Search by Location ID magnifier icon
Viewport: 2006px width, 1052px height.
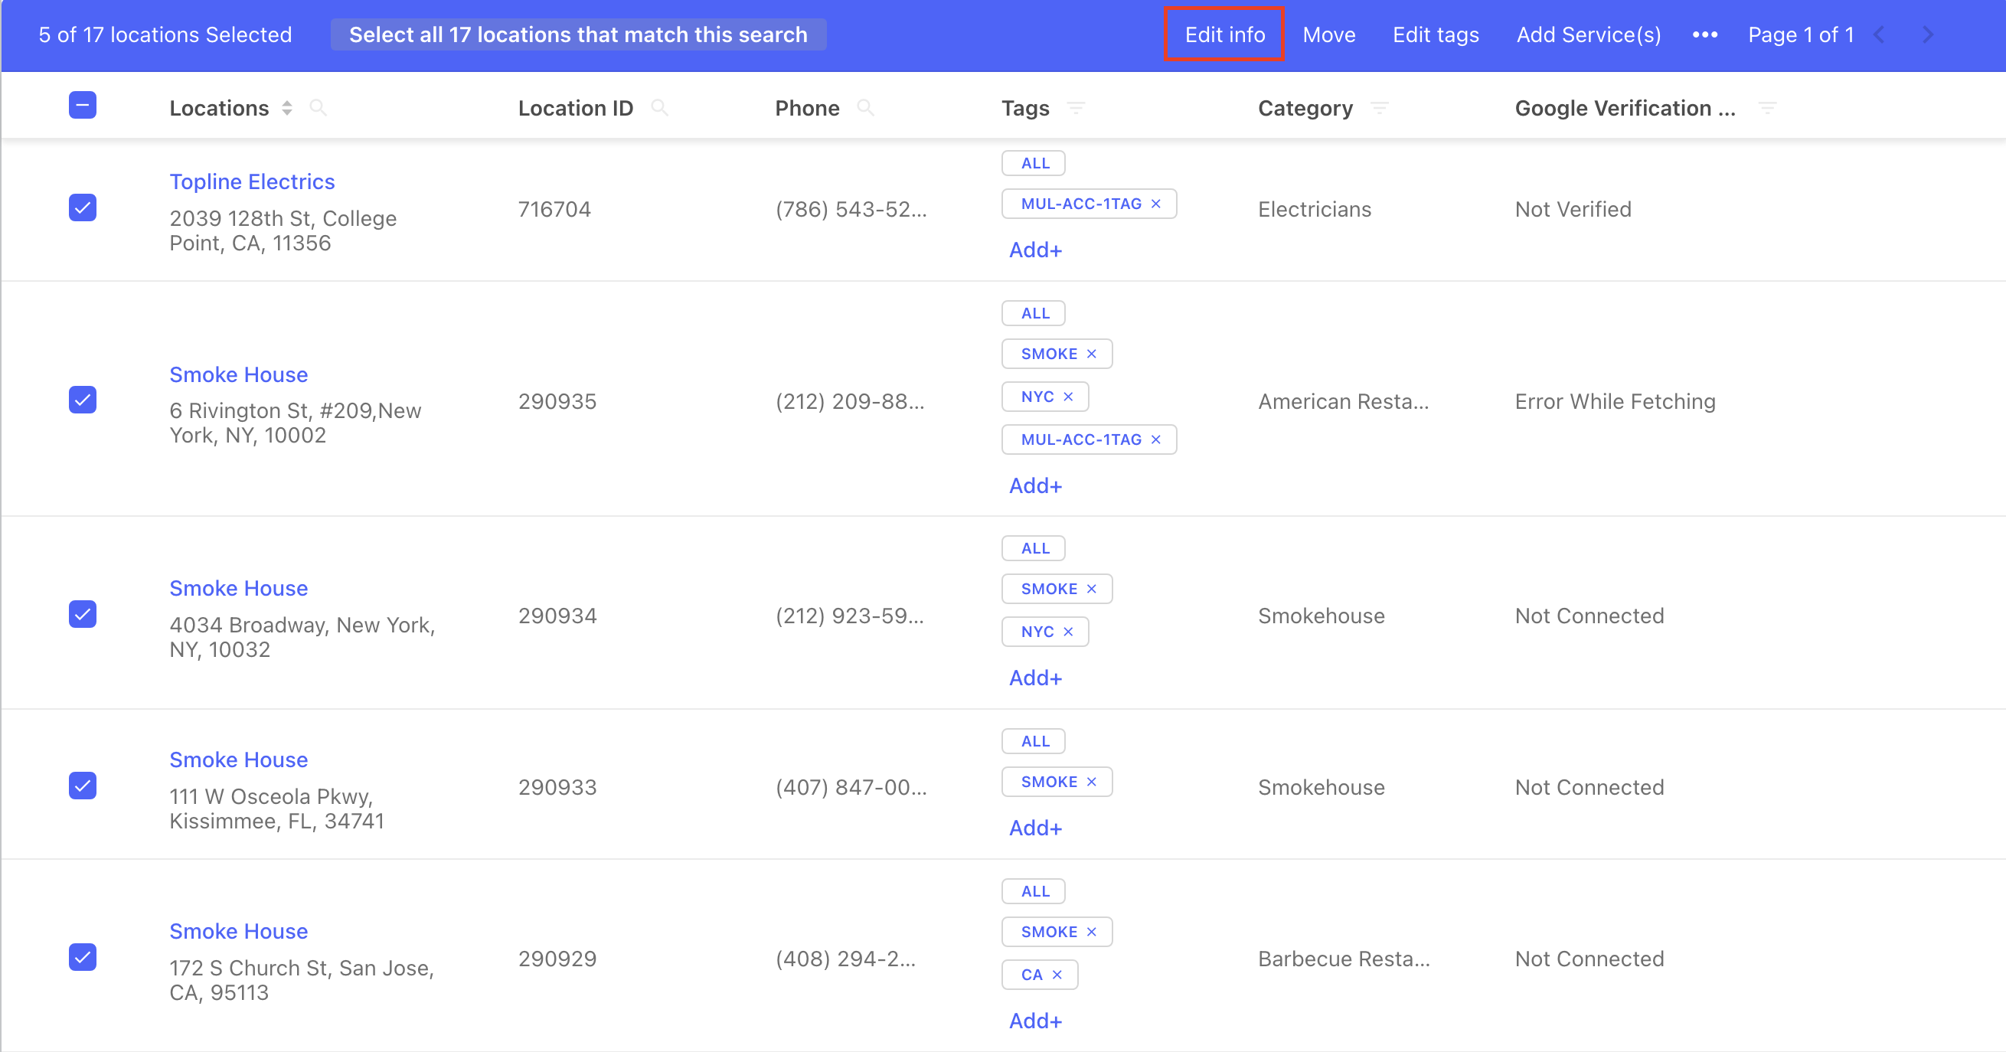coord(659,107)
